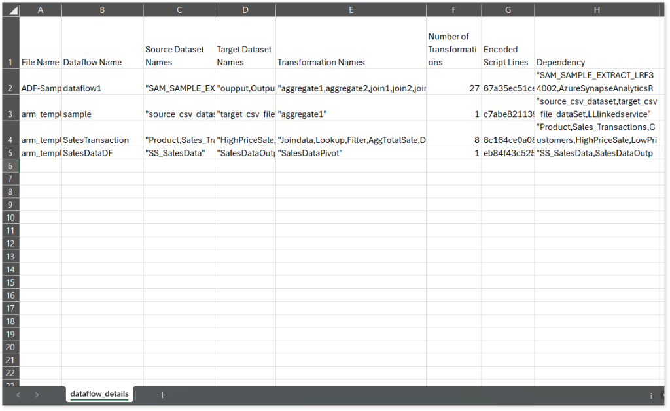Select column E header
The height and width of the screenshot is (411, 670).
point(351,10)
